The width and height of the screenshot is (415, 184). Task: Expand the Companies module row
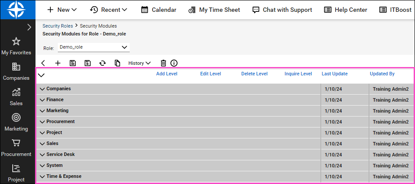[x=42, y=89]
